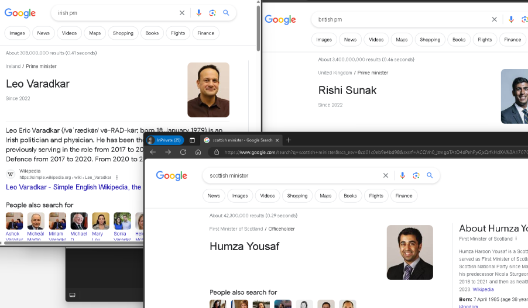
Task: View site info lock icon in address bar
Action: pyautogui.click(x=217, y=152)
